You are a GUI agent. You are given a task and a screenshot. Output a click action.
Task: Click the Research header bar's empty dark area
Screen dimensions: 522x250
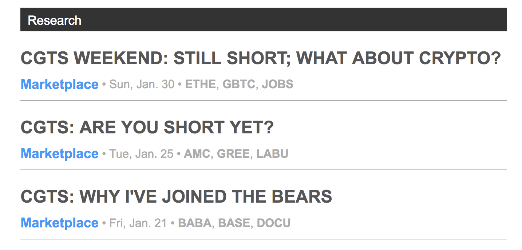point(291,20)
